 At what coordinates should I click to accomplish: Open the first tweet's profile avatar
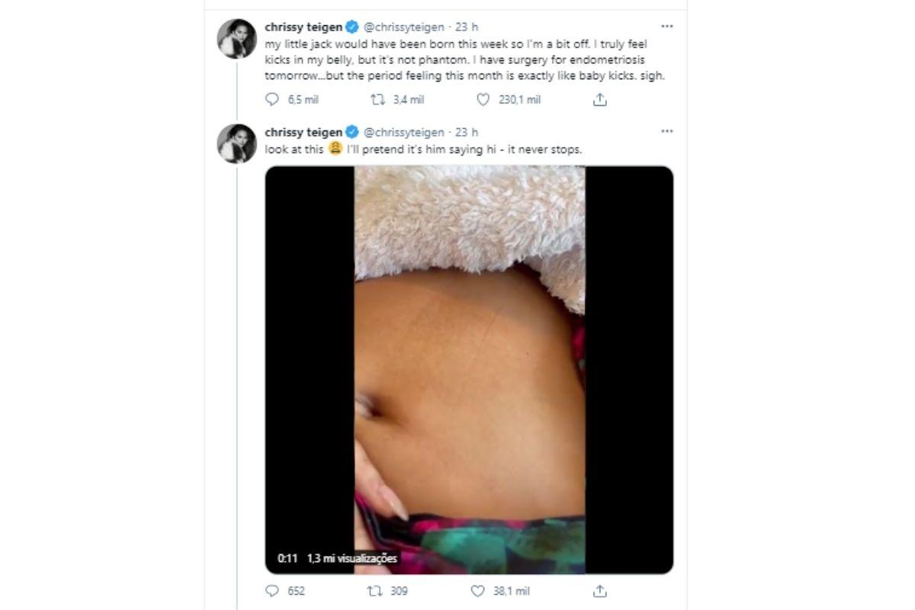pyautogui.click(x=237, y=39)
